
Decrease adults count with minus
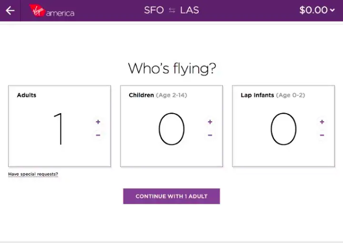(x=98, y=135)
